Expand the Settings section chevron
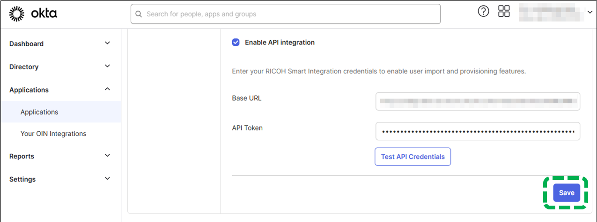597x222 pixels. point(107,179)
